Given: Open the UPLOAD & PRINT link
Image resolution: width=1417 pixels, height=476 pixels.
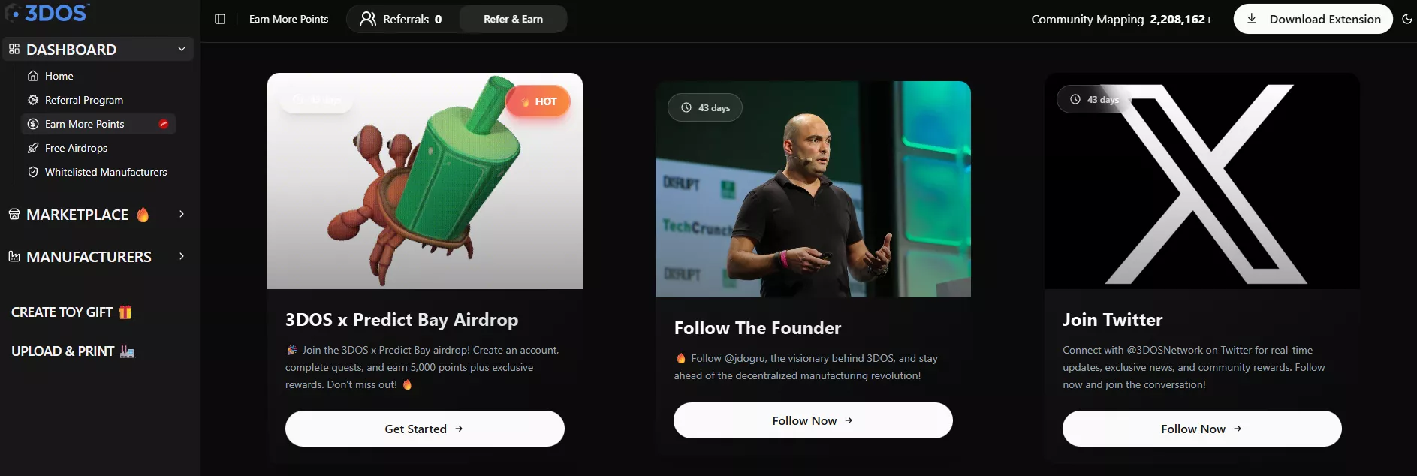Looking at the screenshot, I should coord(73,351).
